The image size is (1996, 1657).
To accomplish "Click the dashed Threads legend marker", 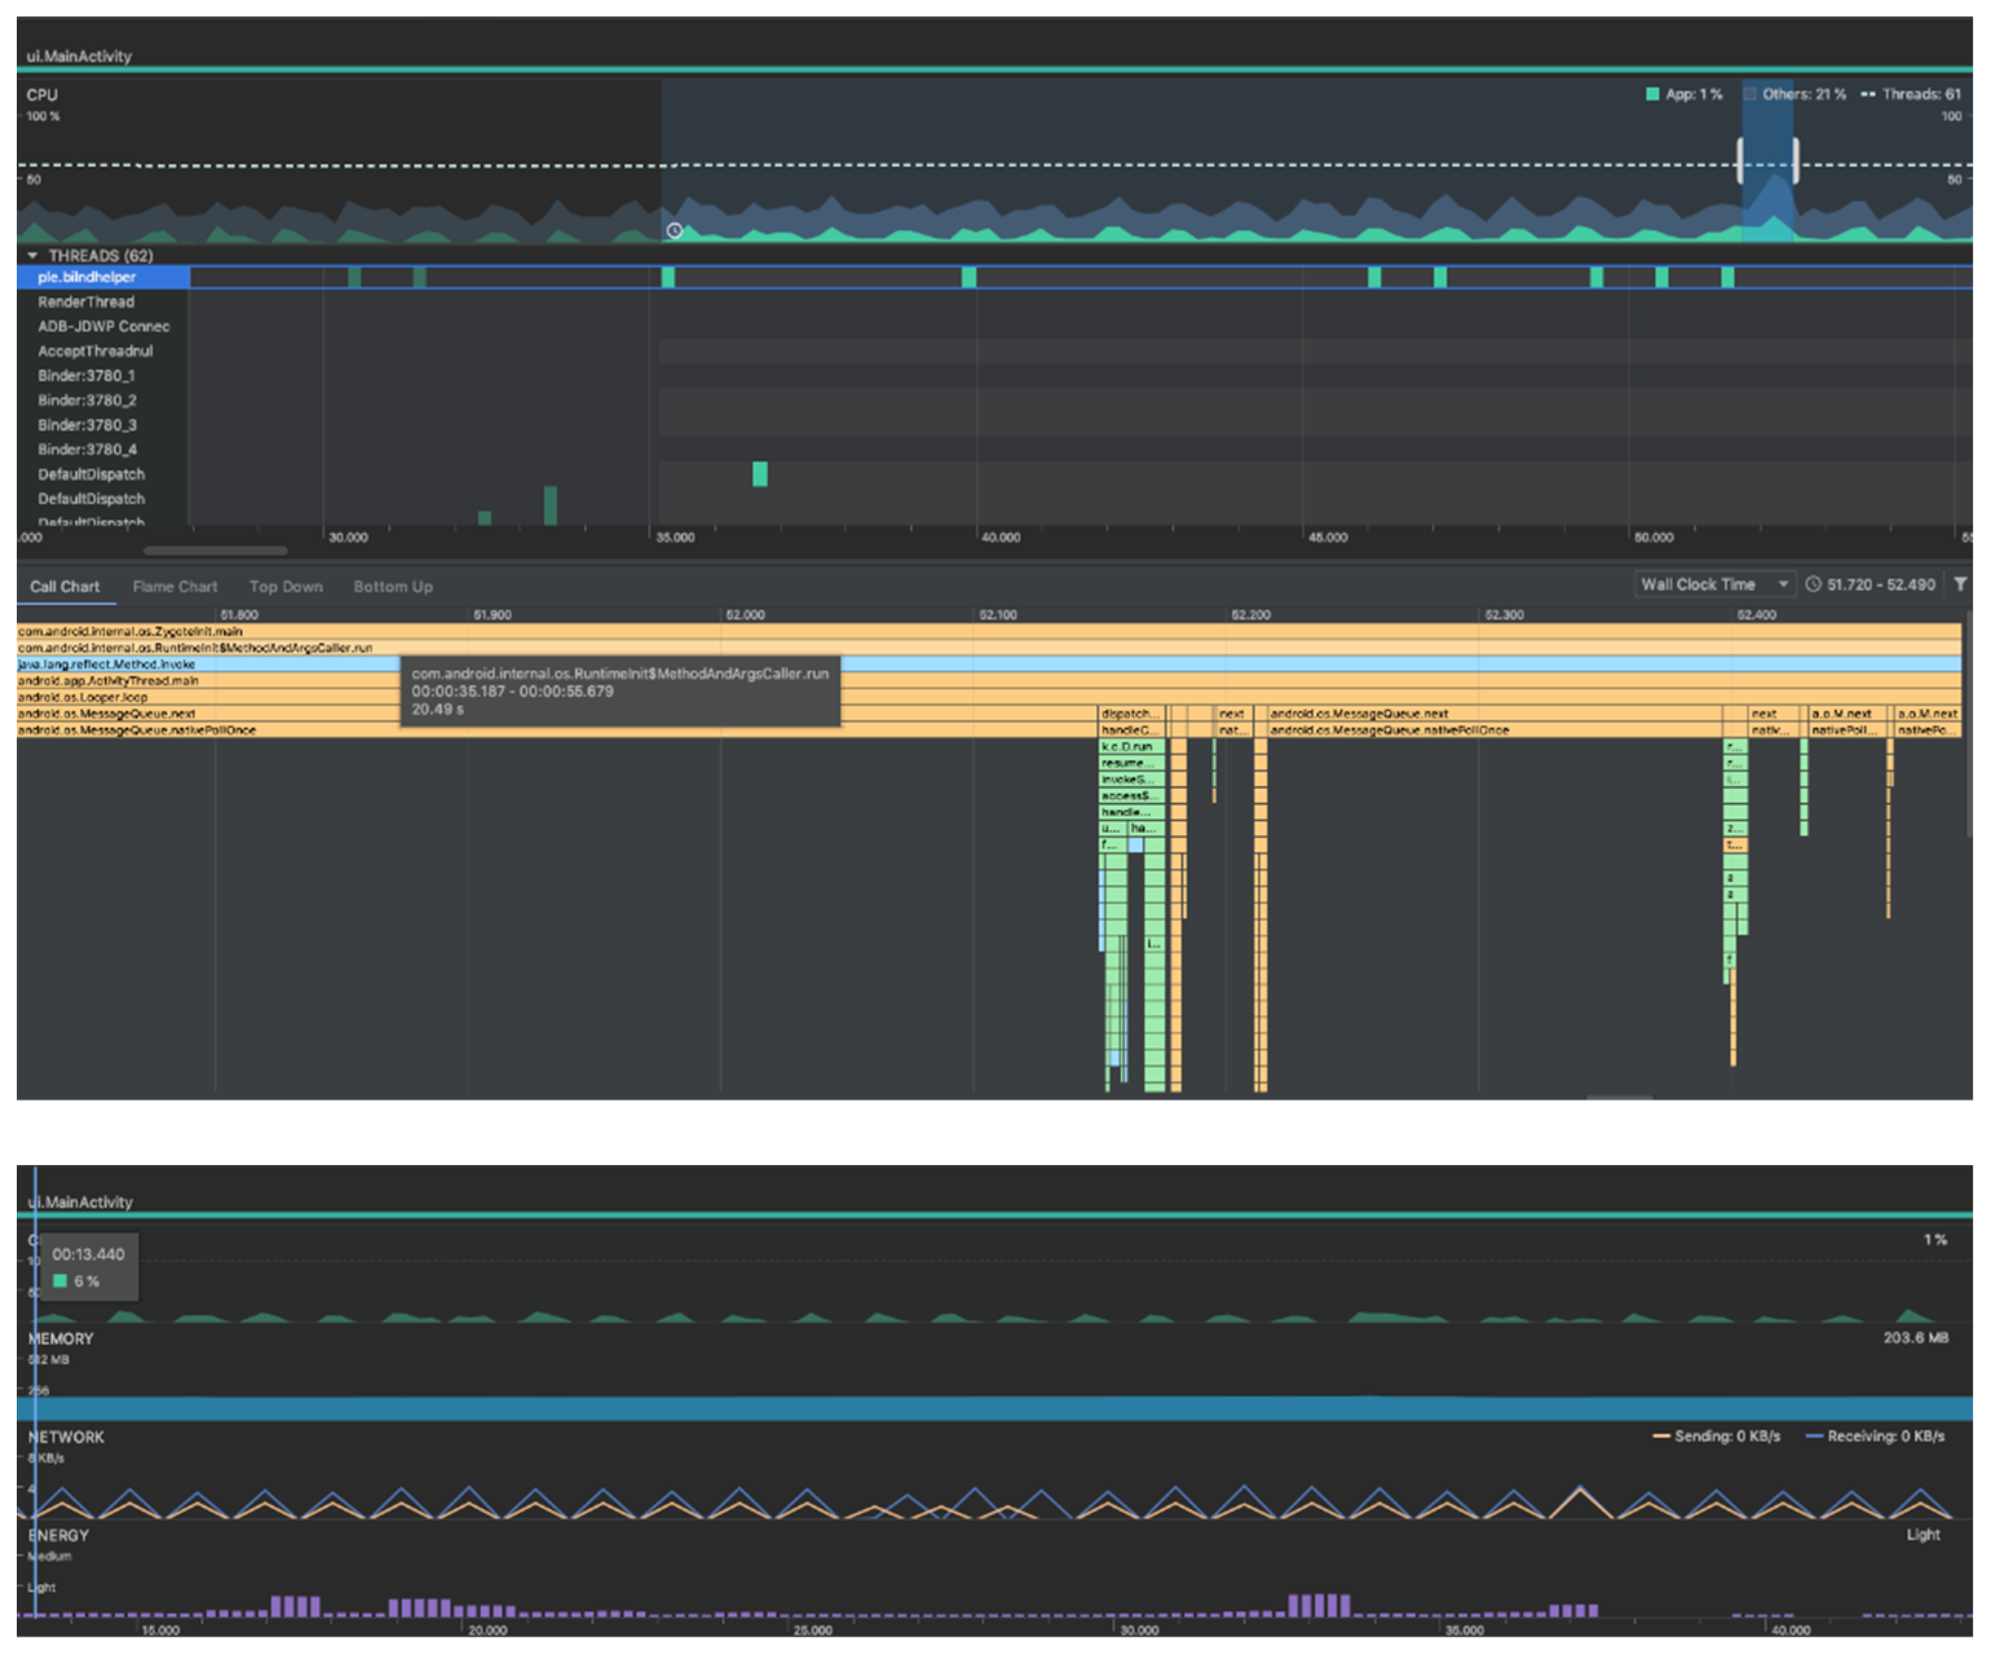I will [1867, 94].
